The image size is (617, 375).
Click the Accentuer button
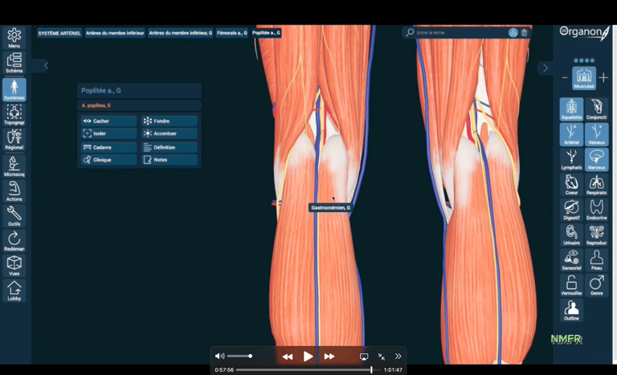[x=170, y=133]
